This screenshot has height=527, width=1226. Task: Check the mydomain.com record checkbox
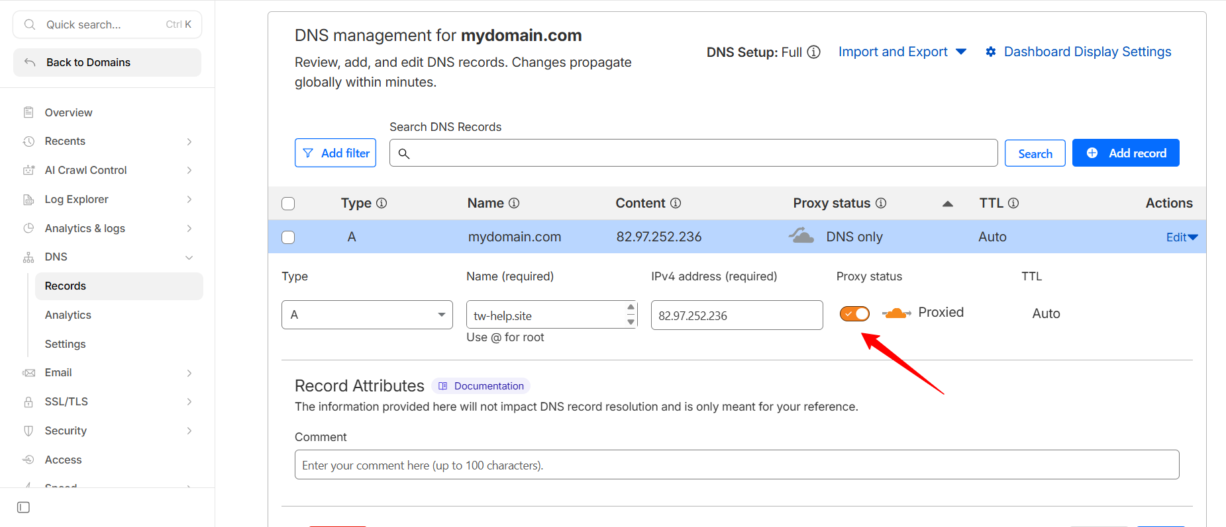[288, 237]
